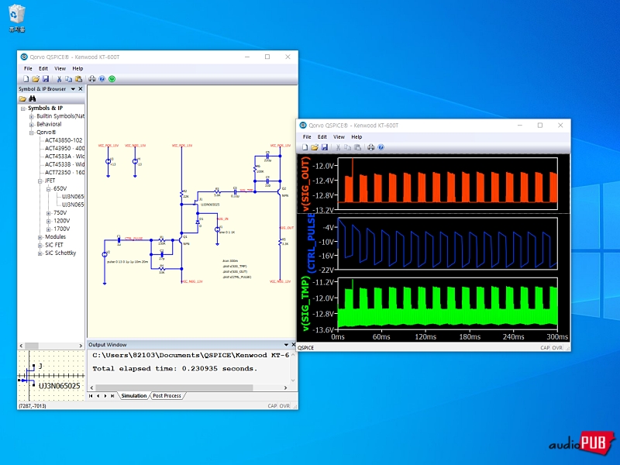This screenshot has width=620, height=465.
Task: Save the schematic with the floppy disk icon
Action: 46,79
